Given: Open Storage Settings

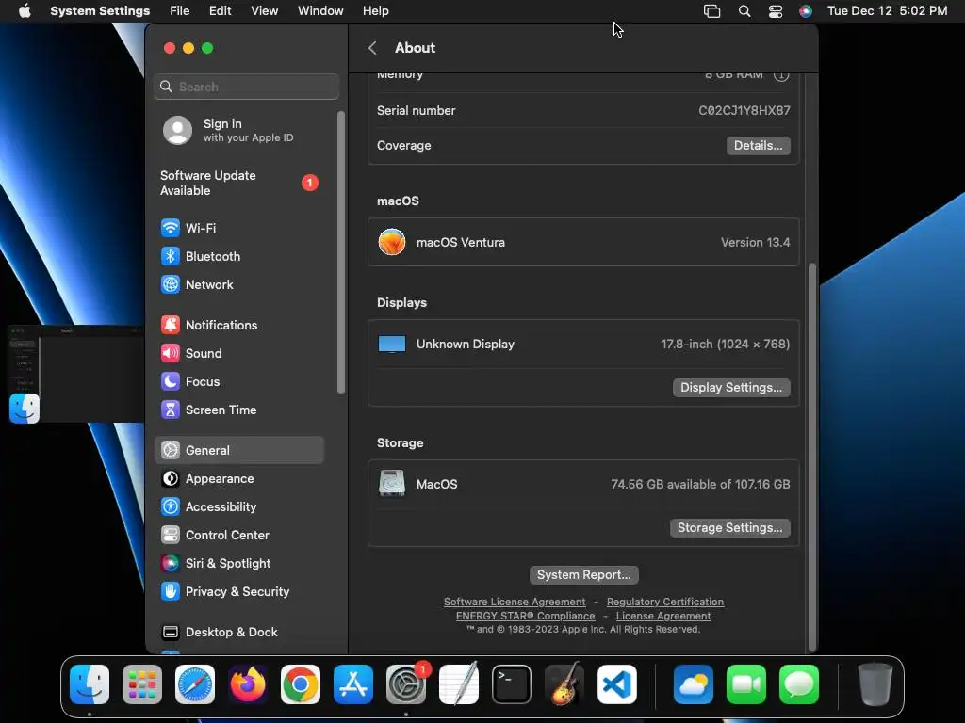Looking at the screenshot, I should tap(730, 527).
